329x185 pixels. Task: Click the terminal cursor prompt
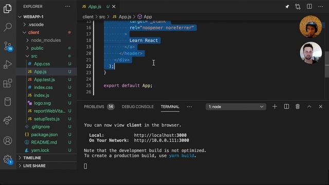point(85,166)
